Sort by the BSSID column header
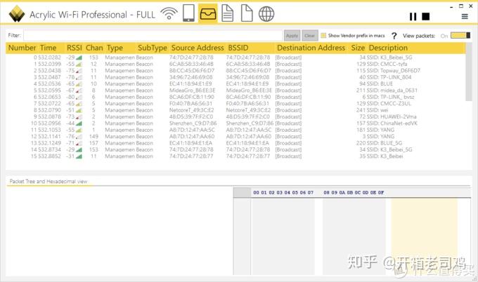 [238, 48]
